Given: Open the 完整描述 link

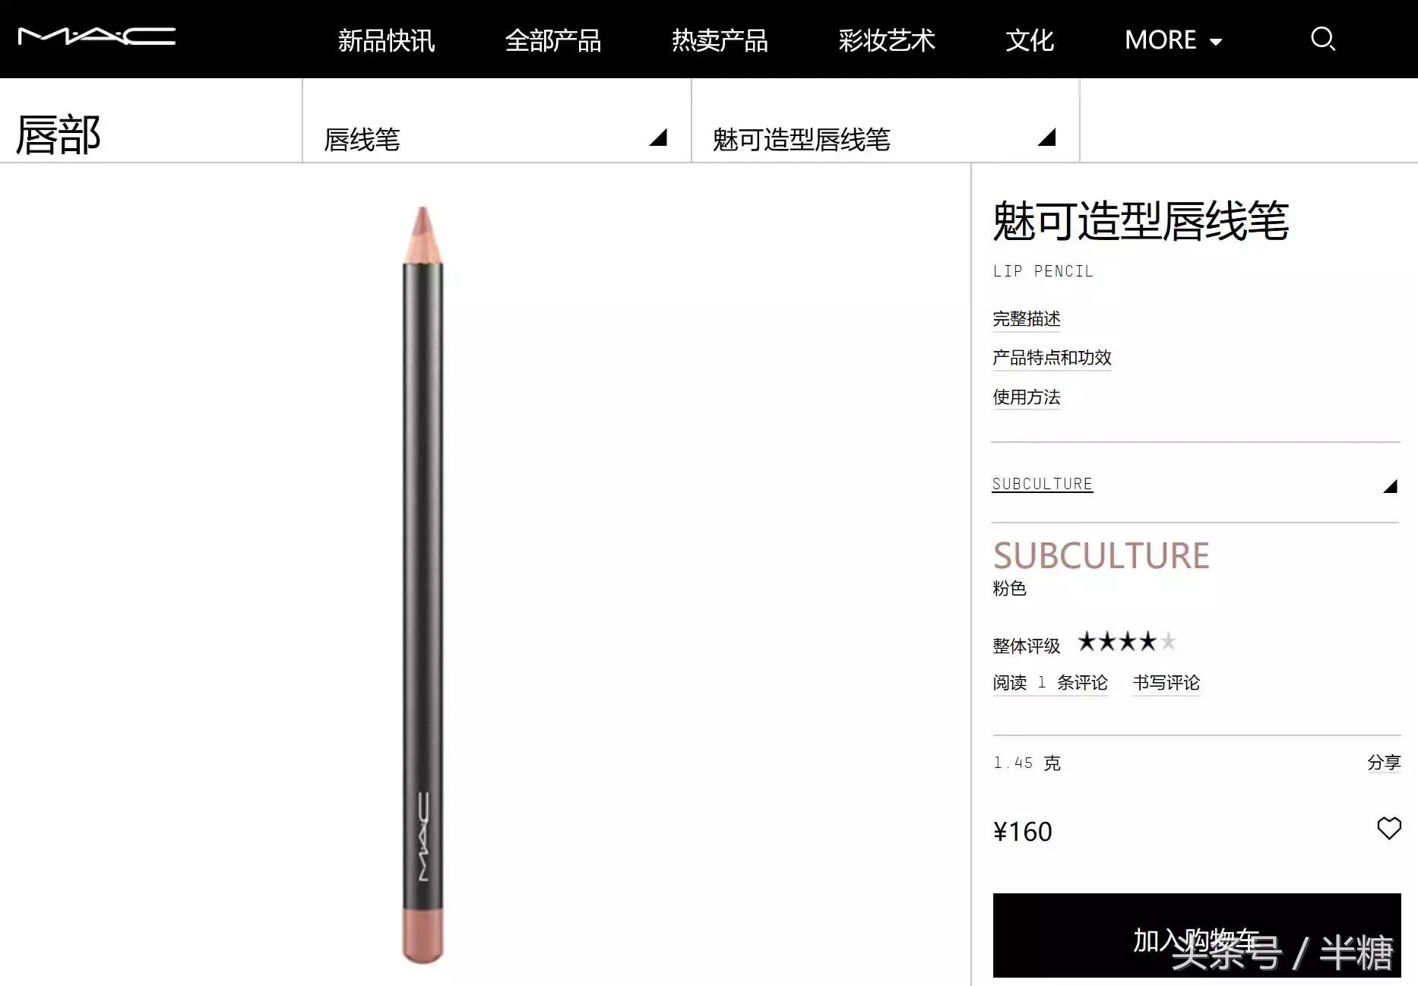Looking at the screenshot, I should click(1027, 319).
